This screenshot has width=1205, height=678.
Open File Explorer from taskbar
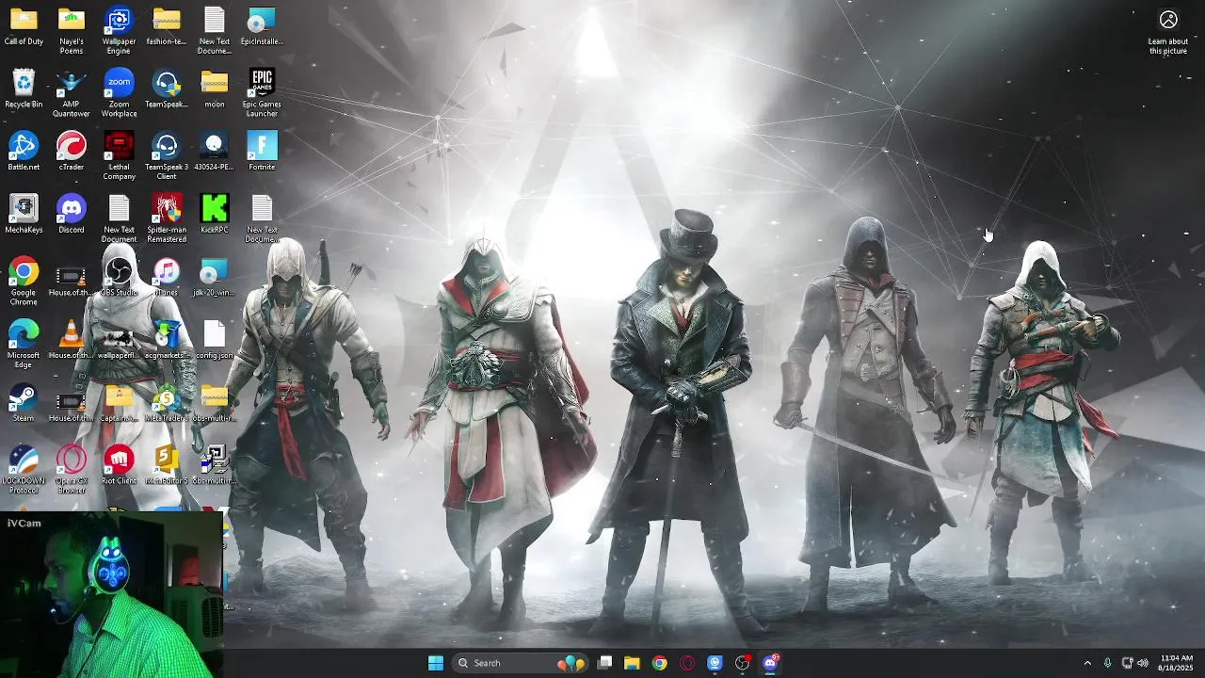[632, 663]
